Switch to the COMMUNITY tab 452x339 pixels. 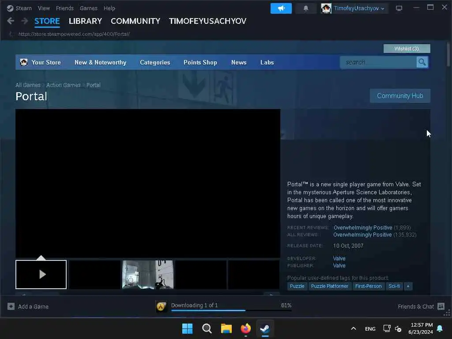pos(135,21)
